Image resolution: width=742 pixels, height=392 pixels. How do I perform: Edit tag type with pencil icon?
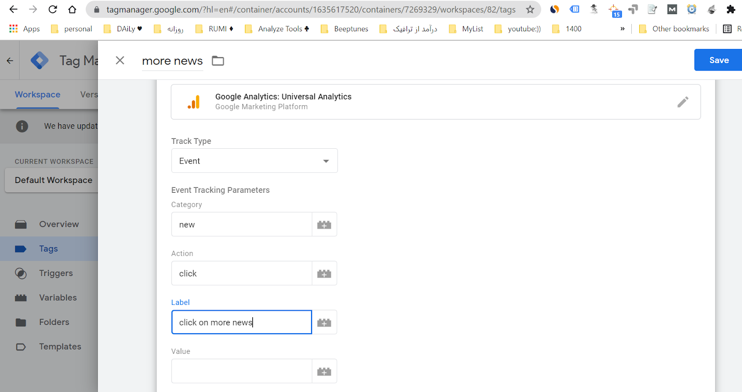coord(683,102)
